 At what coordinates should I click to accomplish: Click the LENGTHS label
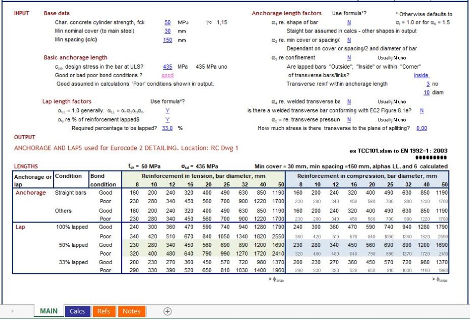tap(26, 167)
